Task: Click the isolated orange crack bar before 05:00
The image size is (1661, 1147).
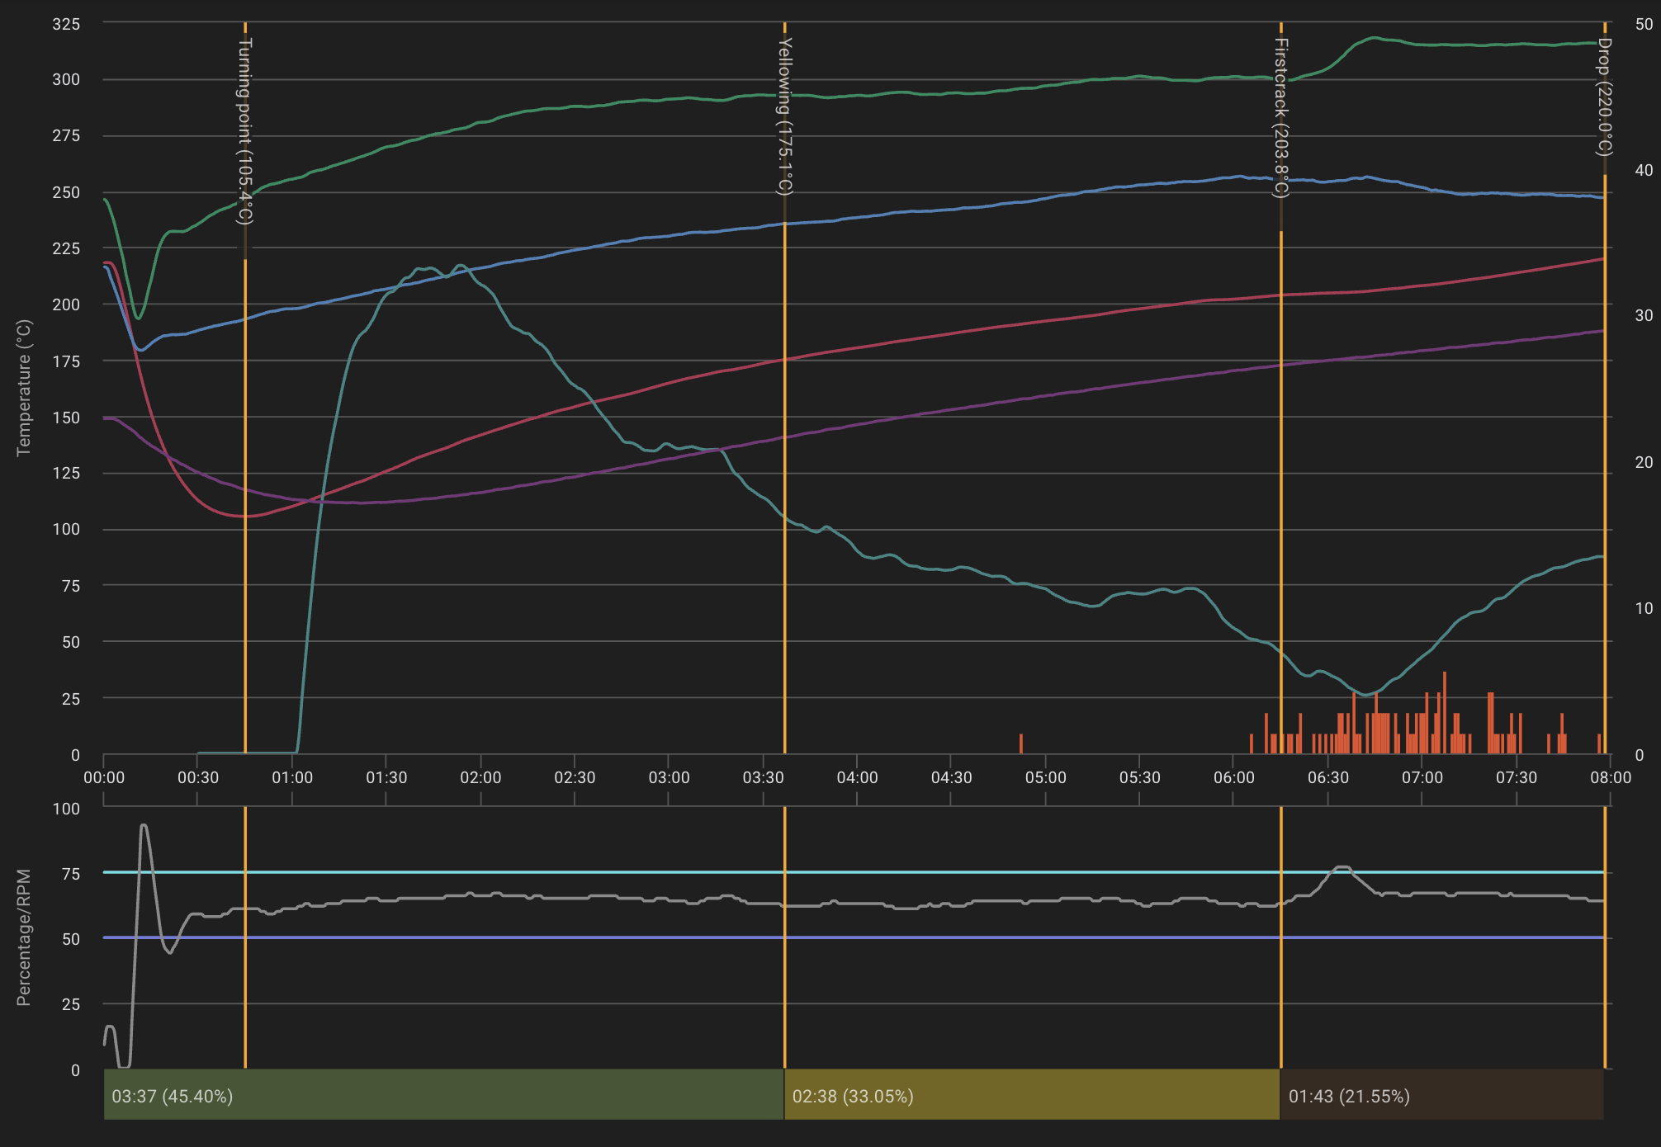Action: pos(1021,743)
